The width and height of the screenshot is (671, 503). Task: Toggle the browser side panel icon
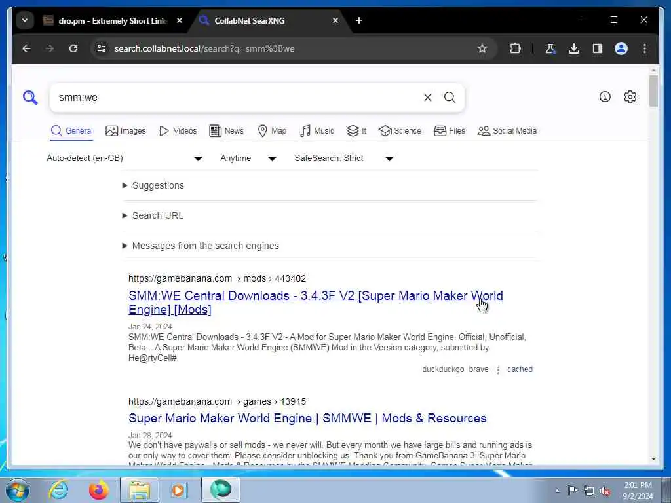pyautogui.click(x=598, y=48)
